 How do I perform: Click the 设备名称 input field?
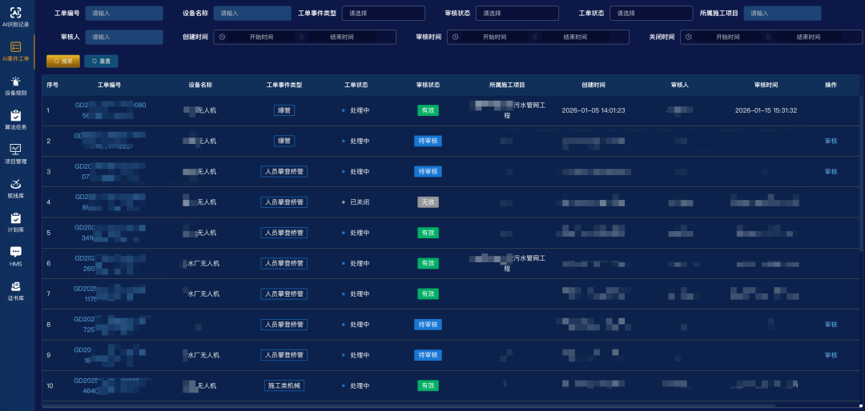[252, 14]
